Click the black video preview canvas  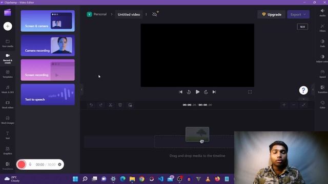coord(197,55)
